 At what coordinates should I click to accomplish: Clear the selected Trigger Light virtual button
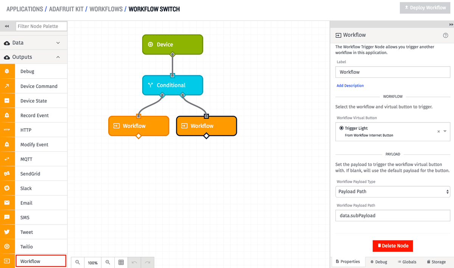438,131
